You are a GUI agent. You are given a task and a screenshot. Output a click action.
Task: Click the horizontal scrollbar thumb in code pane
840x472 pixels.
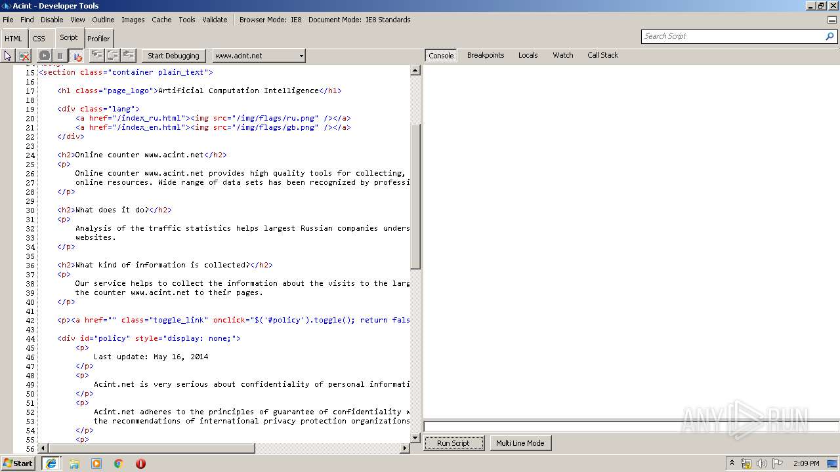tap(152, 448)
